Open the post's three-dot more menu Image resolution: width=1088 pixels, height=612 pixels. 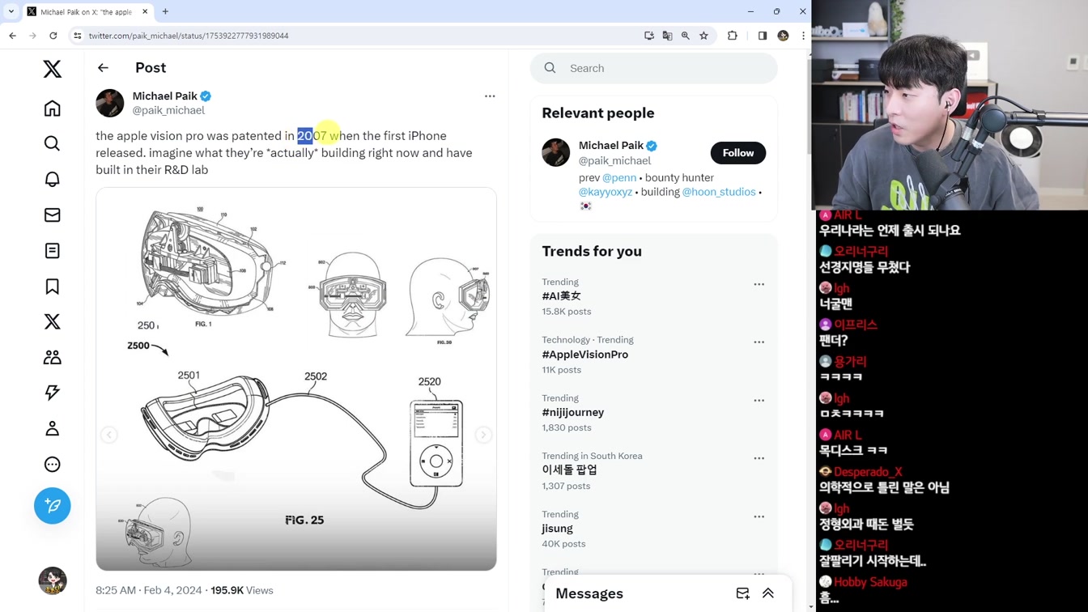[490, 96]
